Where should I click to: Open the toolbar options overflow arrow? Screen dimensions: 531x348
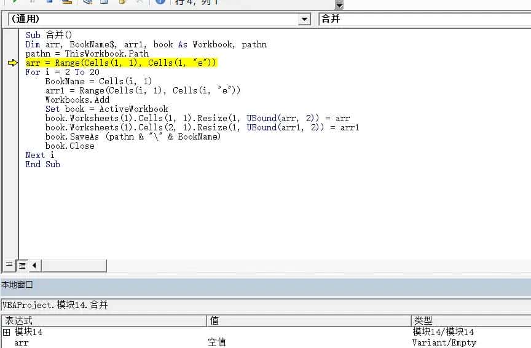click(339, 4)
